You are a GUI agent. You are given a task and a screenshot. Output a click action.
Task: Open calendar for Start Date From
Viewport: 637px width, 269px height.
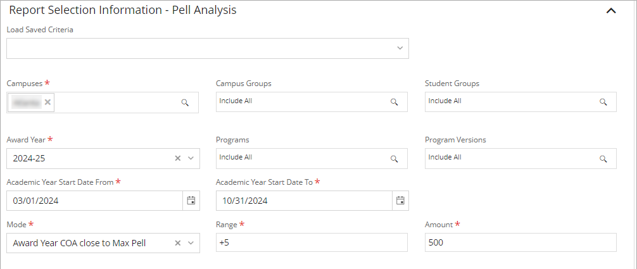click(191, 201)
